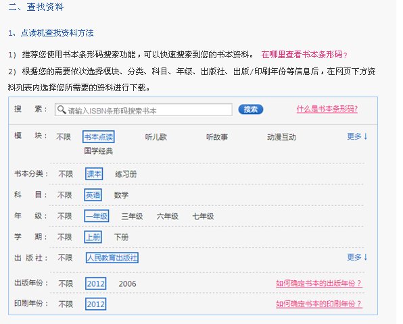Open the 如何确定书本的印刷年份? link
This screenshot has width=403, height=324.
point(319,304)
